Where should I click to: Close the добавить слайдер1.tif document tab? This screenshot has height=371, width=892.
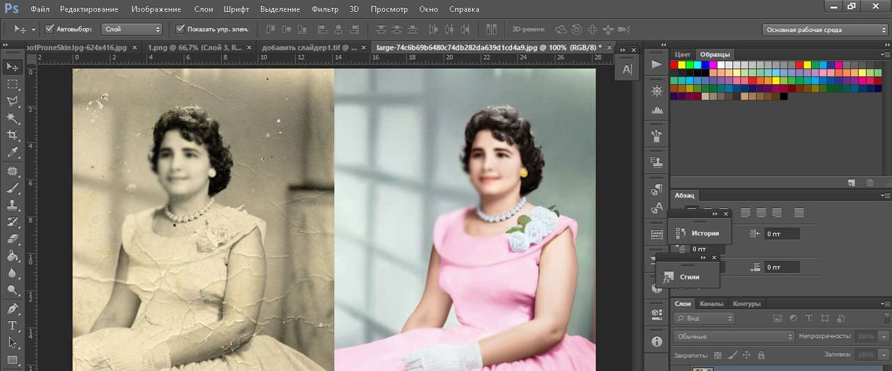[x=365, y=47]
